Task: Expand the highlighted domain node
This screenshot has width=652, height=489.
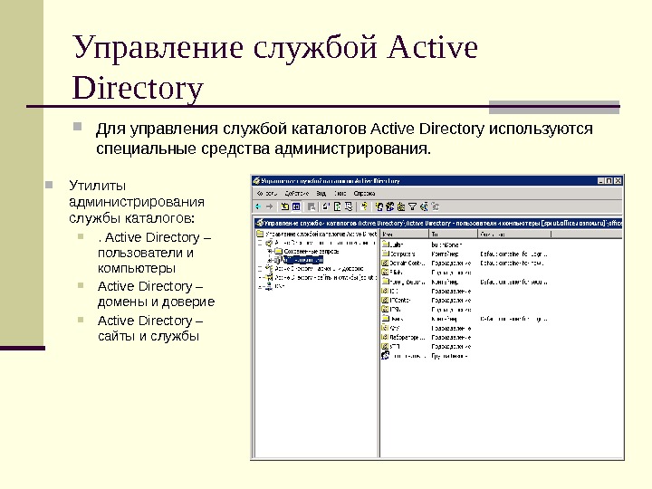Action: point(270,260)
